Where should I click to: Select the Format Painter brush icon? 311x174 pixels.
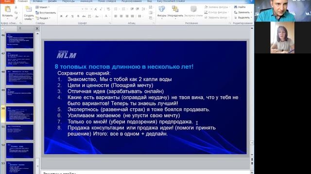pyautogui.click(x=16, y=18)
